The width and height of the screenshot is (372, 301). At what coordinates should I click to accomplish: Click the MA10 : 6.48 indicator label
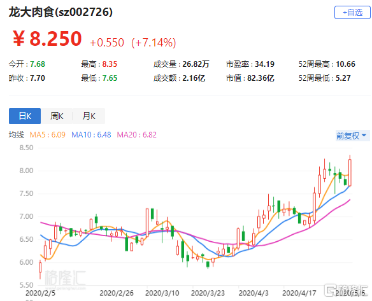coord(91,135)
